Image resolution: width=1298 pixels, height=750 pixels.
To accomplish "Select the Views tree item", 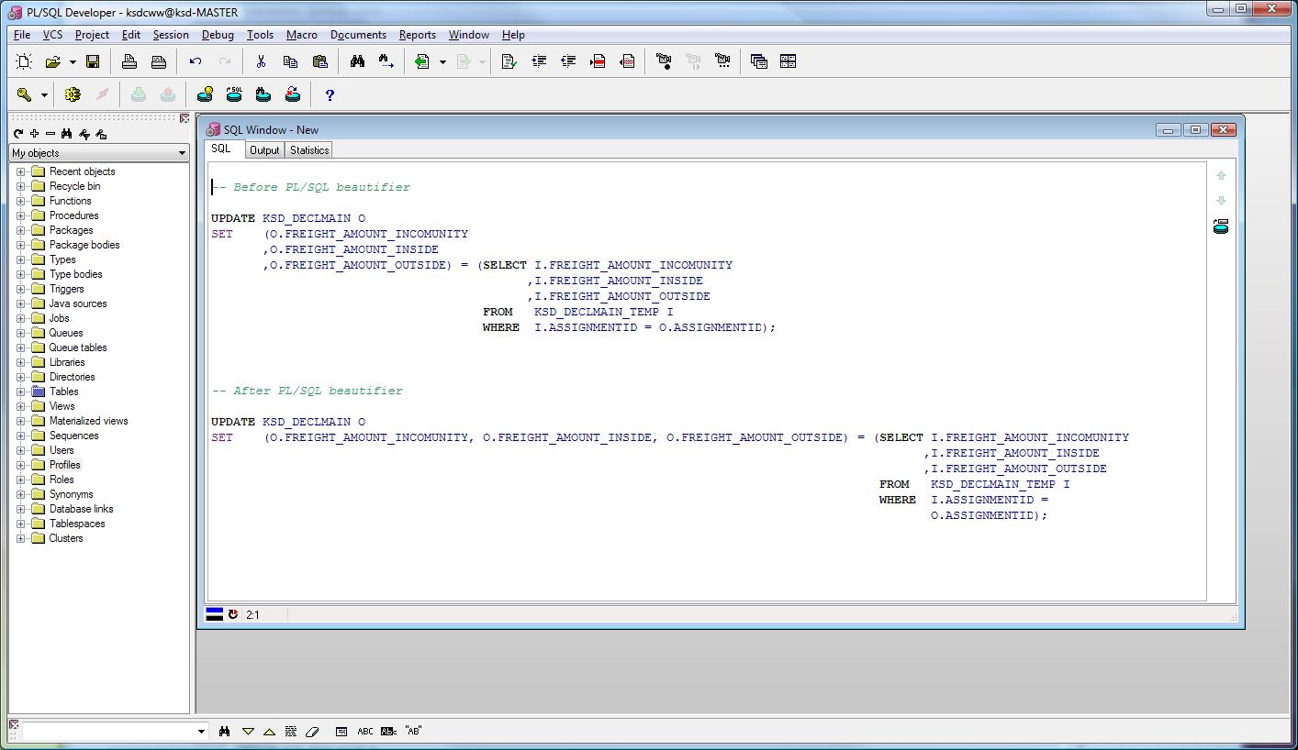I will click(62, 406).
